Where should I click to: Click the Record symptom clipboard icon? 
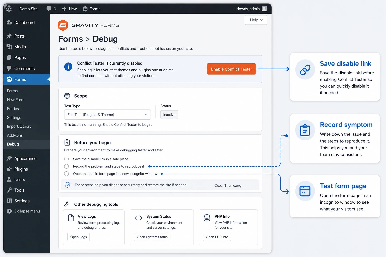pyautogui.click(x=305, y=130)
